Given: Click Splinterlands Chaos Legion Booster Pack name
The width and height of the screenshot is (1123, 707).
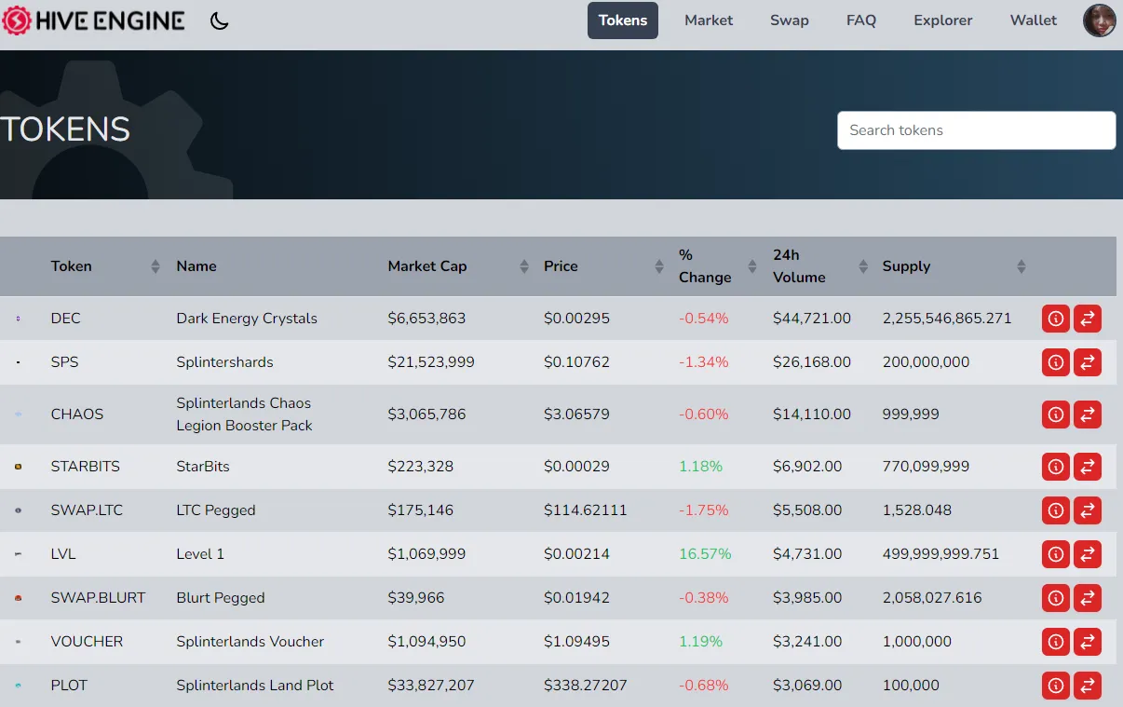Looking at the screenshot, I should pyautogui.click(x=244, y=415).
